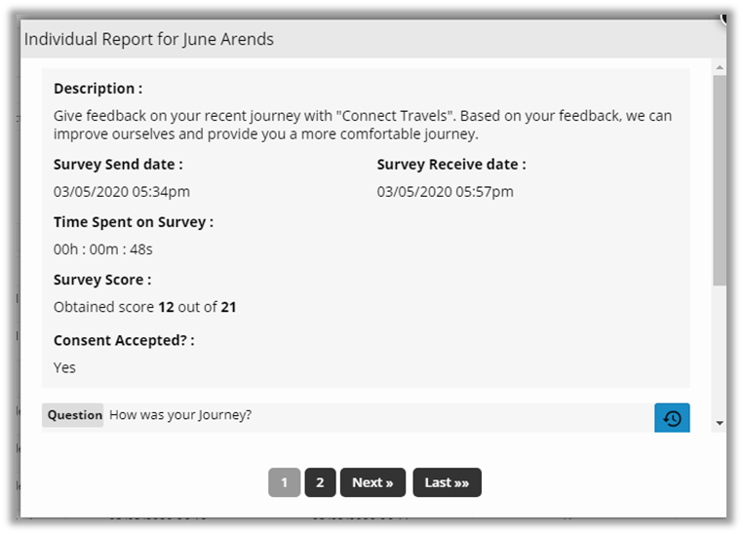Click the obtained score 12 out of 21
The image size is (743, 534).
click(145, 308)
